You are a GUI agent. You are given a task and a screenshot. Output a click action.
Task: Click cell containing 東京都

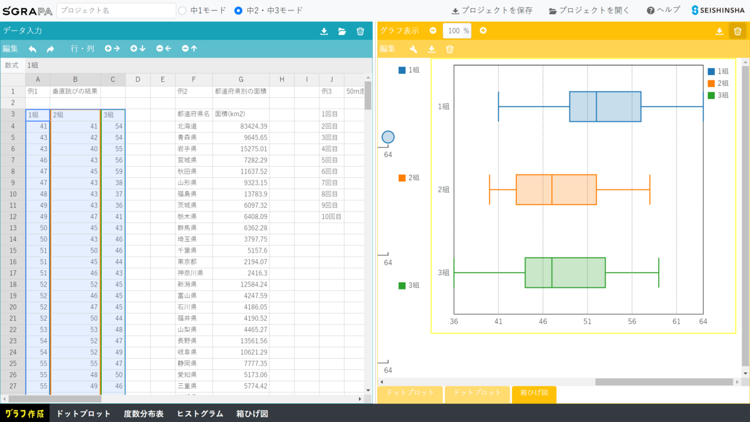coord(194,262)
